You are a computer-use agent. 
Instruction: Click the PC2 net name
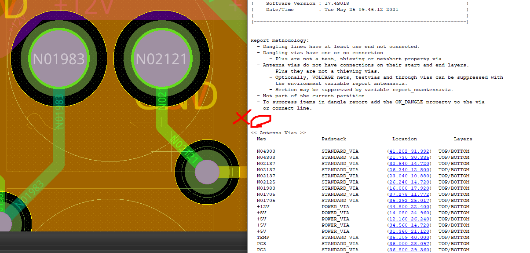tap(262, 249)
